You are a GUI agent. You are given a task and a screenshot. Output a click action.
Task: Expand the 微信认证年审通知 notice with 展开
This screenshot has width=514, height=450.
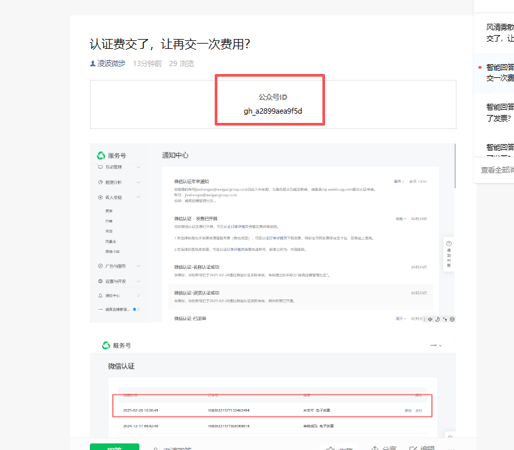pyautogui.click(x=399, y=182)
